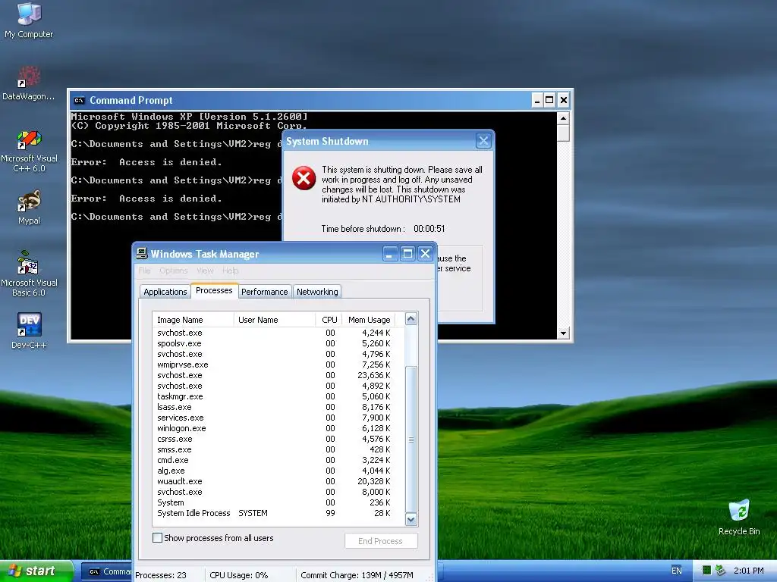The width and height of the screenshot is (777, 582).
Task: Open the Start menu
Action: [36, 571]
